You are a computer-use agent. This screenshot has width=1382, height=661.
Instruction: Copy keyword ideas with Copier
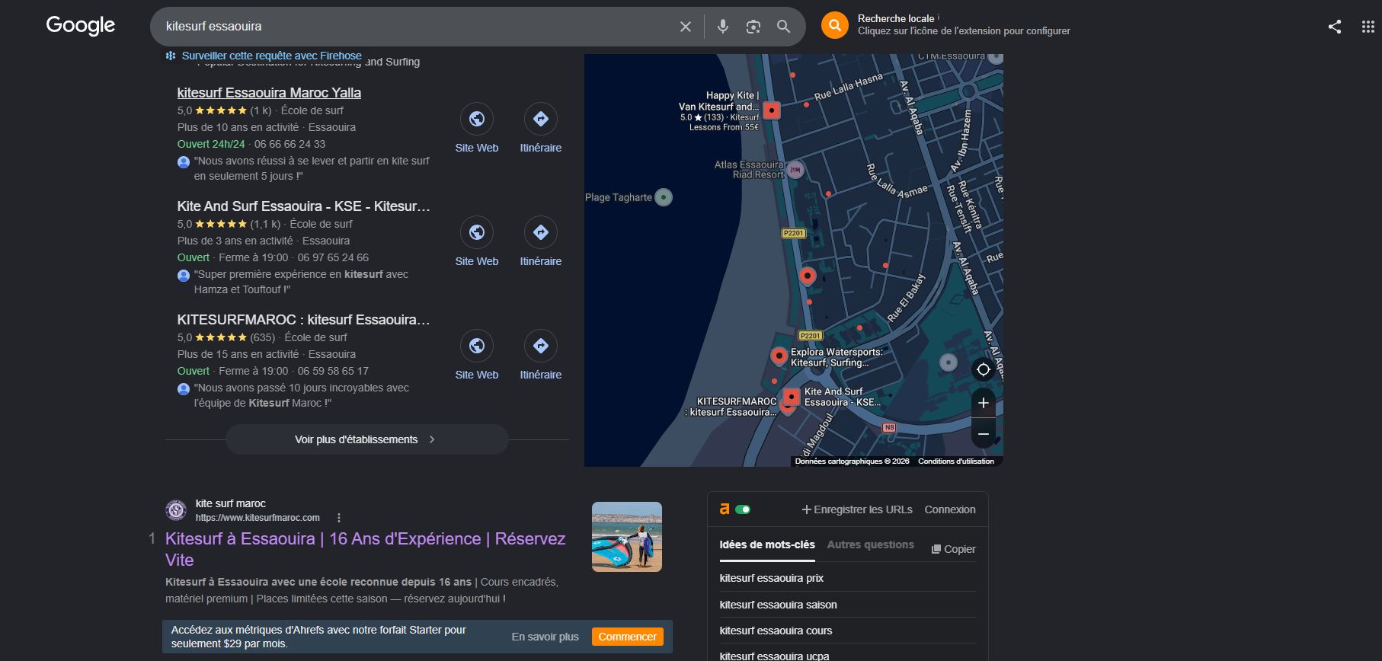coord(953,549)
